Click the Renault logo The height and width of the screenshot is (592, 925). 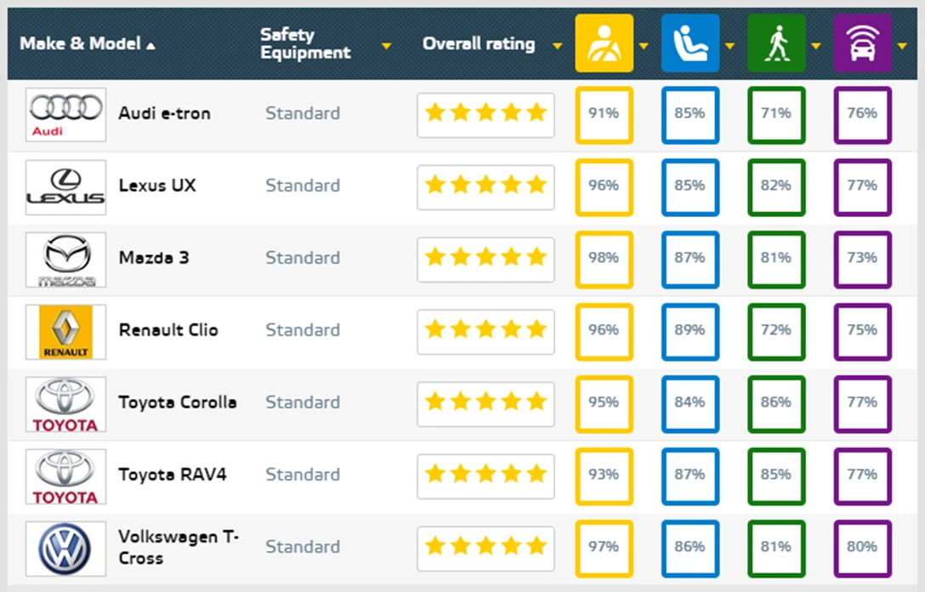tap(65, 331)
